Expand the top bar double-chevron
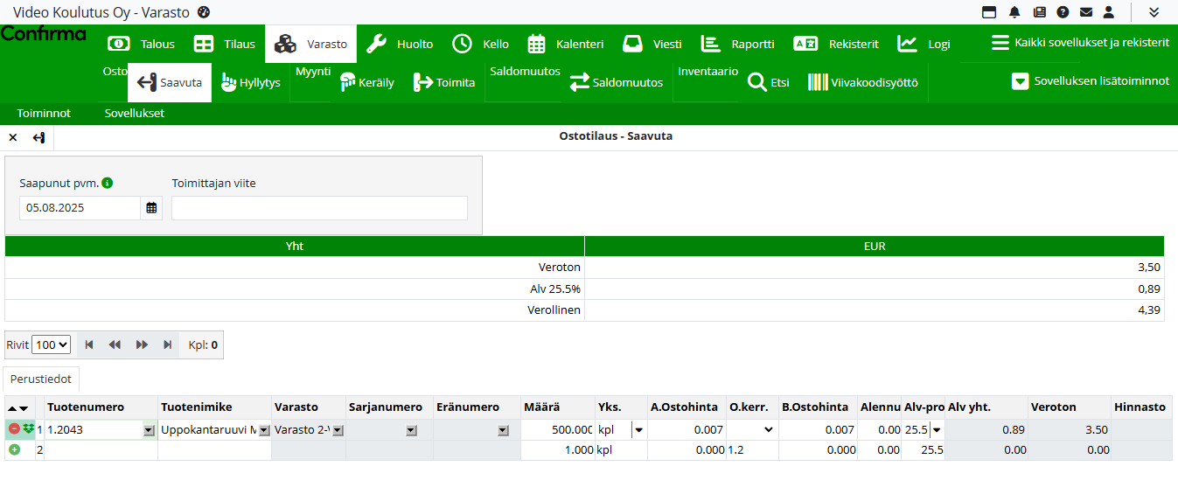 click(x=1154, y=12)
